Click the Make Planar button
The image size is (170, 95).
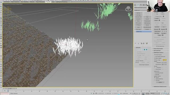pyautogui.click(x=158, y=31)
